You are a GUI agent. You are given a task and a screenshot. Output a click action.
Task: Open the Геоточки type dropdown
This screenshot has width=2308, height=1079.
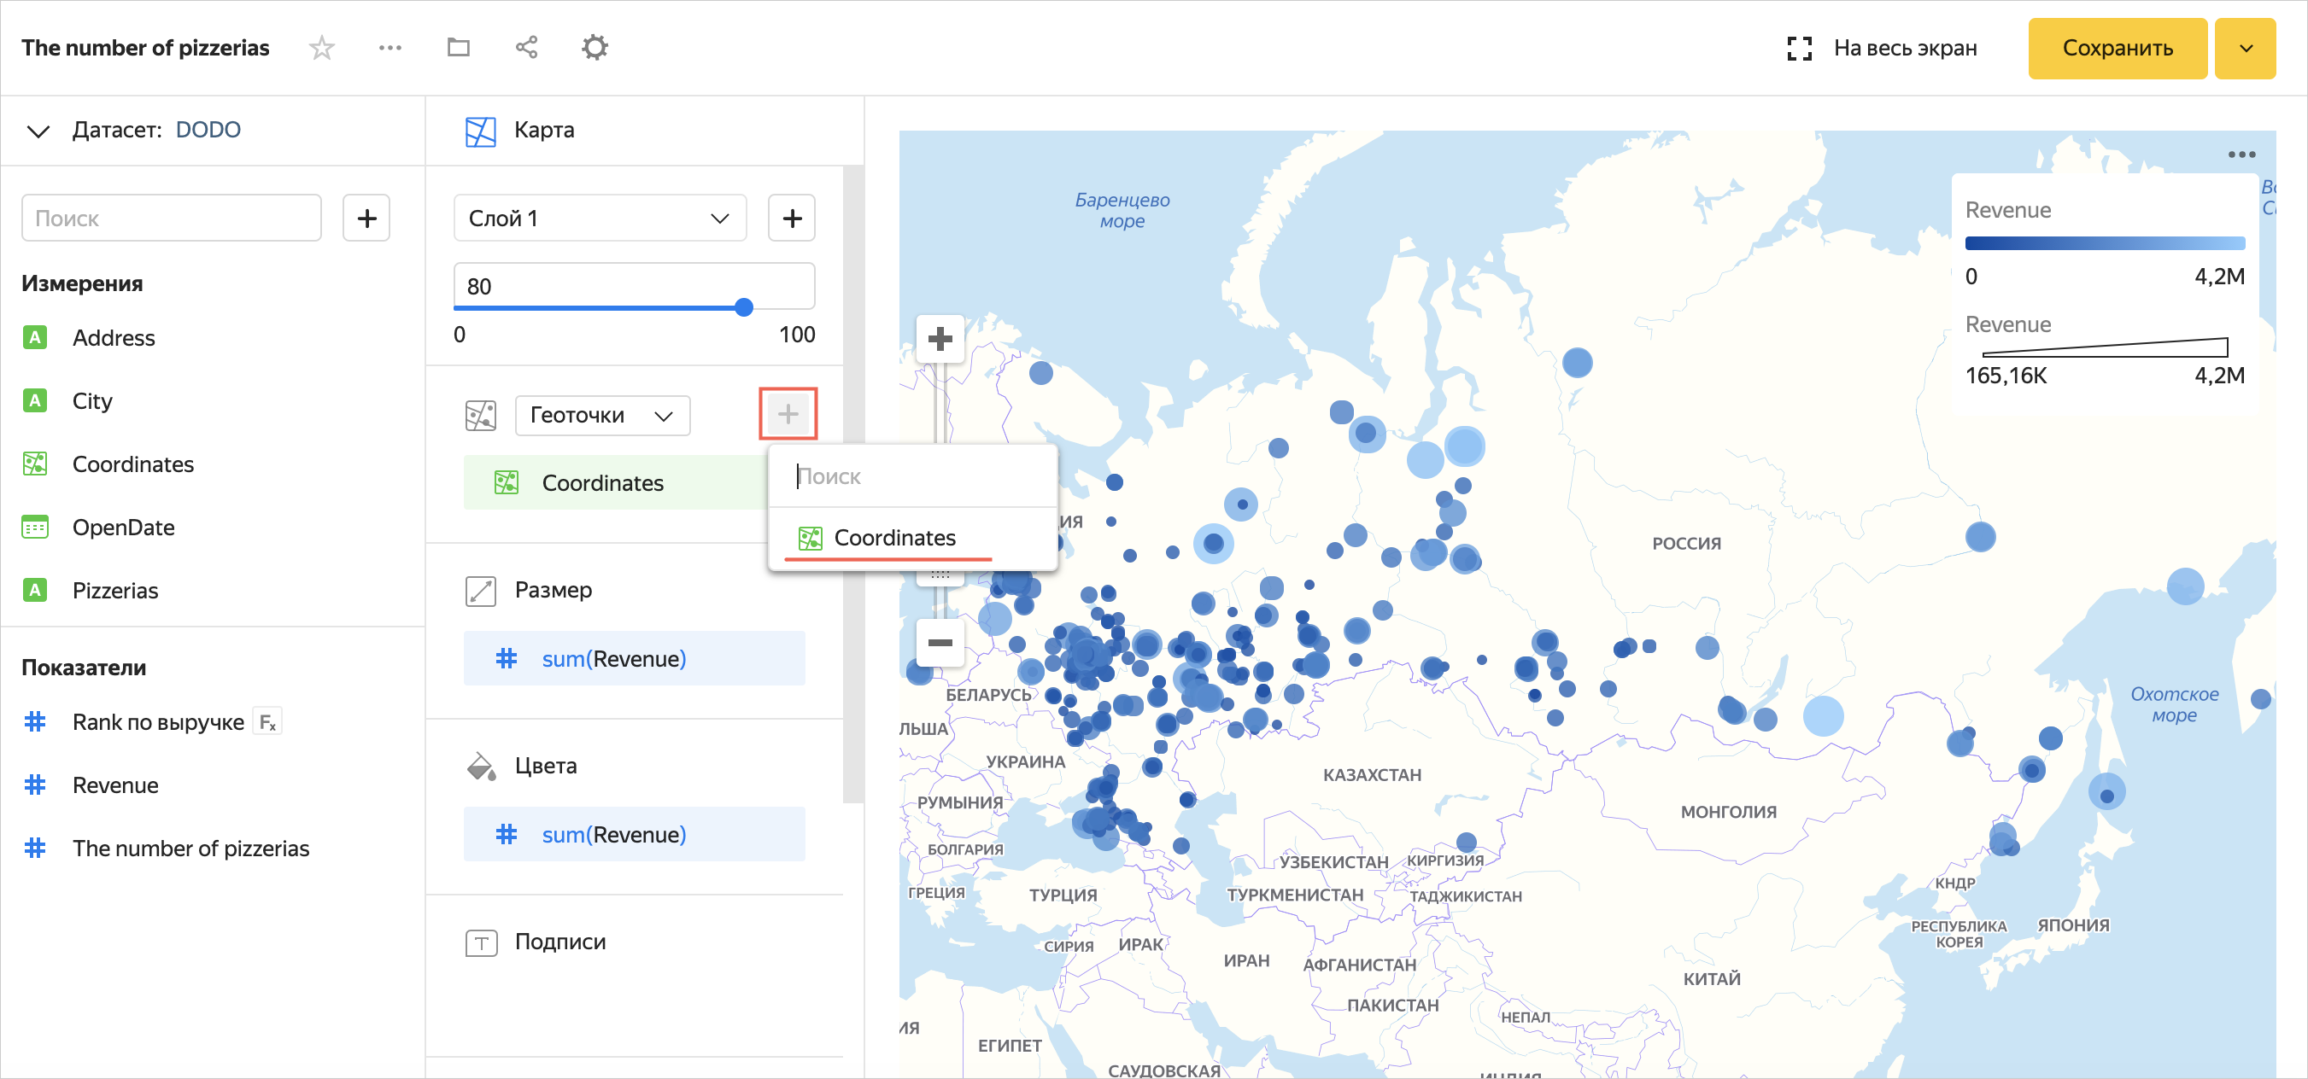(602, 416)
